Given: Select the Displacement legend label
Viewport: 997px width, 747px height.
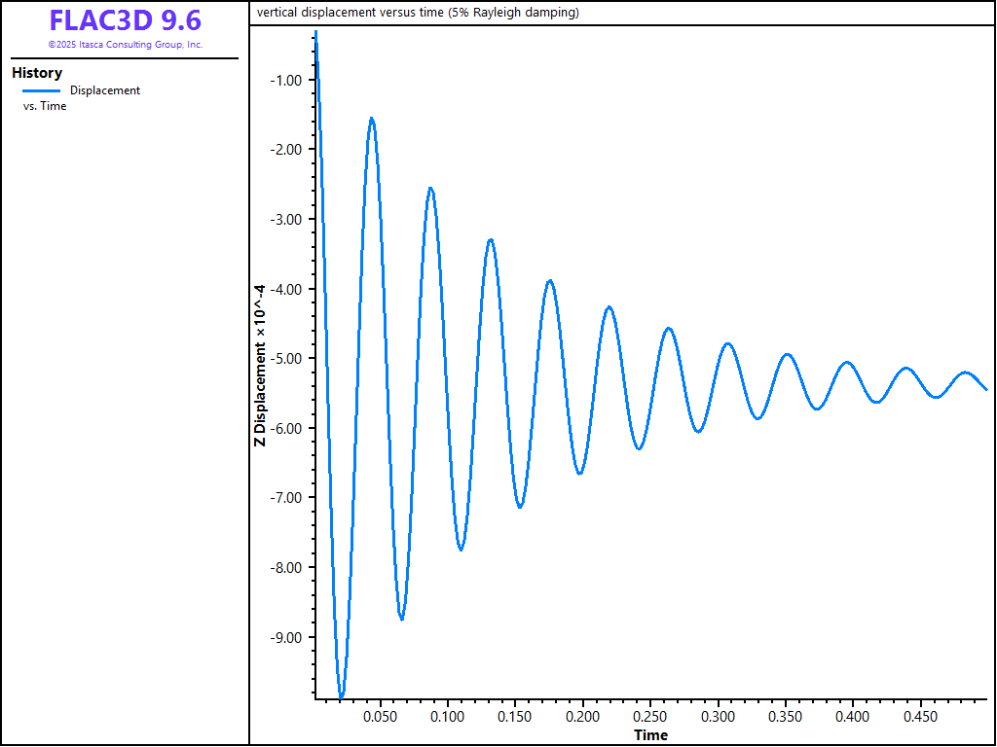Looking at the screenshot, I should click(x=105, y=90).
